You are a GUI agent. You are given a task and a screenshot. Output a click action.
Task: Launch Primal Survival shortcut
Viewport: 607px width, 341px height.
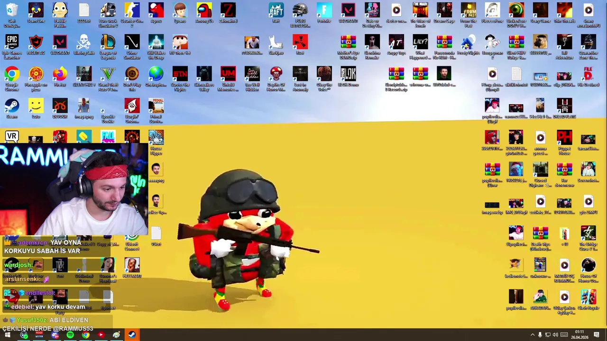tap(156, 110)
